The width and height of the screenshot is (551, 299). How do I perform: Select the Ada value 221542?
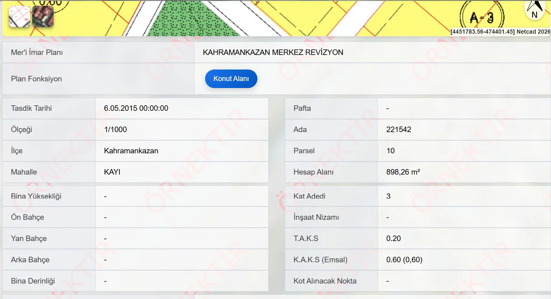[399, 130]
